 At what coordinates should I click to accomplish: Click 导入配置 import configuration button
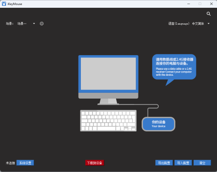pyautogui.click(x=183, y=163)
